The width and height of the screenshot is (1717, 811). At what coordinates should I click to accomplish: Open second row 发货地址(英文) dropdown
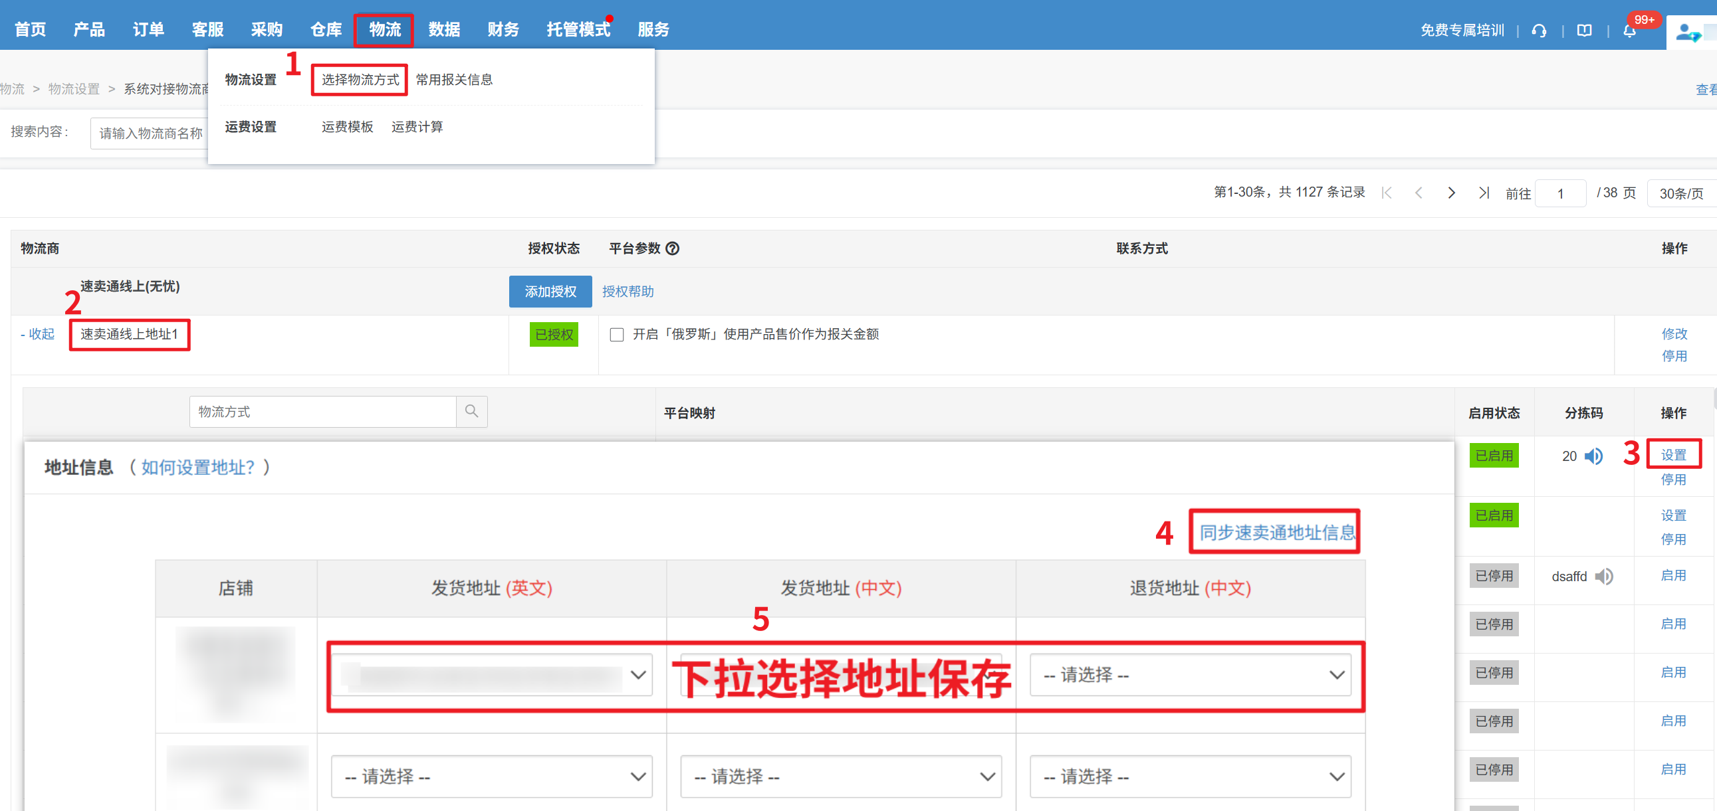(491, 776)
